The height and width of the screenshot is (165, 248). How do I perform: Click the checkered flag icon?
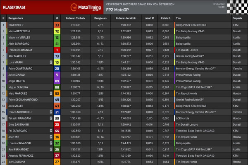[x=237, y=7]
